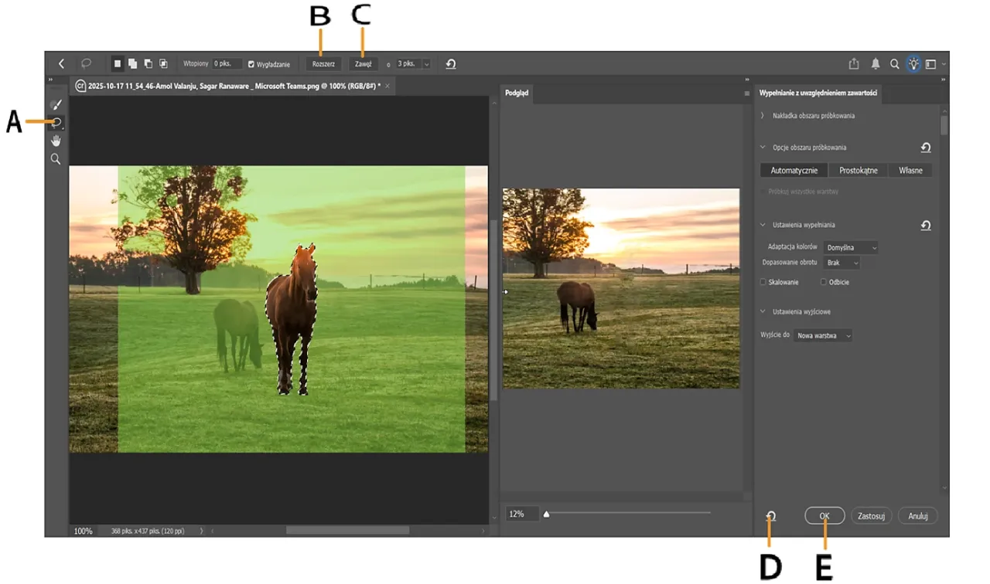Click the Rozszerz button
Viewport: 990px width, 584px height.
pos(323,63)
